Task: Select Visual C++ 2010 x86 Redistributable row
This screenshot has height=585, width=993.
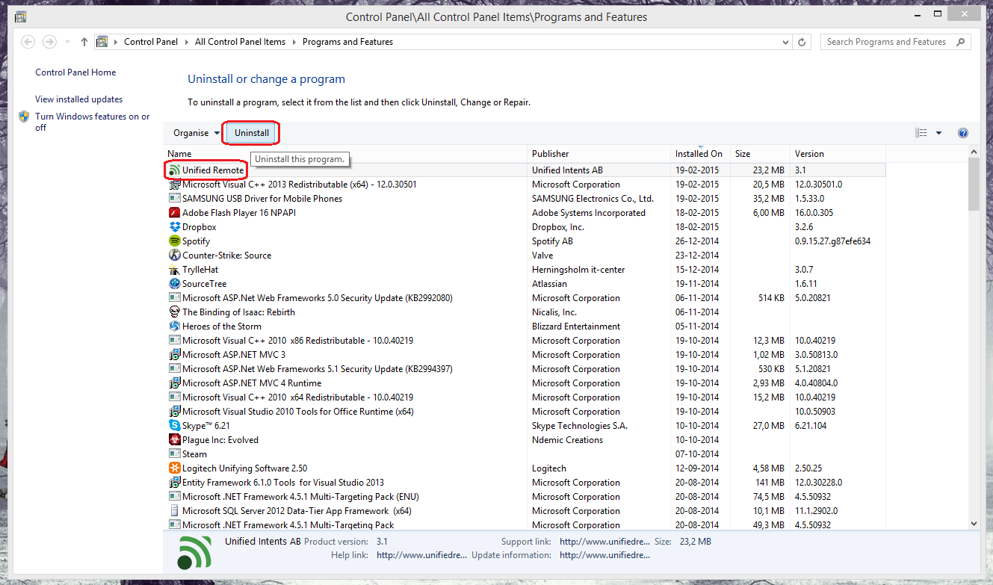Action: 525,341
